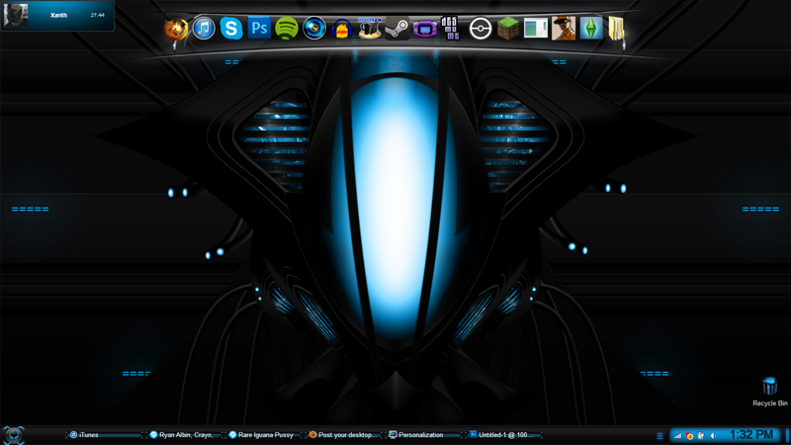Image resolution: width=791 pixels, height=445 pixels.
Task: Open The Sims green diamond icon
Action: click(x=590, y=29)
